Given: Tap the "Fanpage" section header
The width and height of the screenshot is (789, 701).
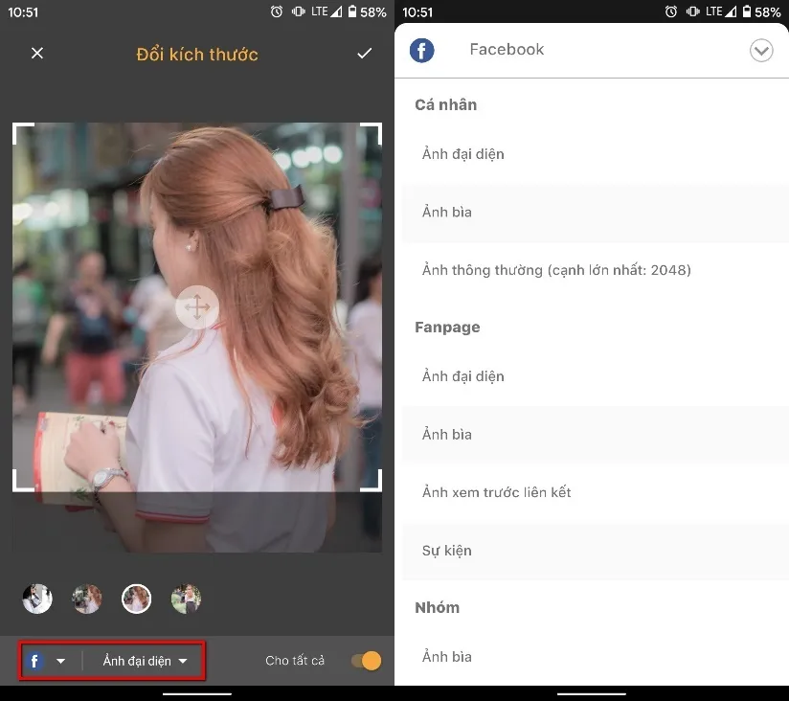Looking at the screenshot, I should [447, 327].
